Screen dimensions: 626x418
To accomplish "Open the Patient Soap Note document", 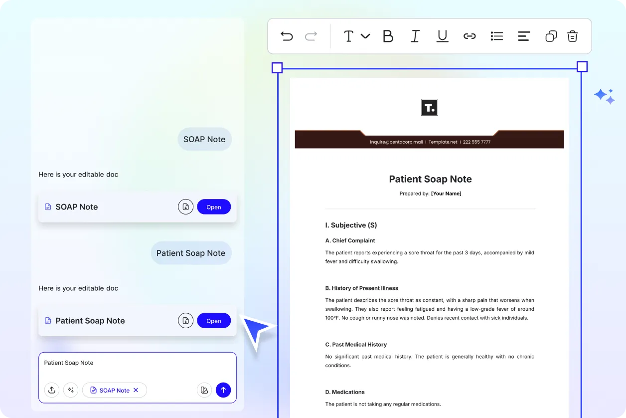I will coord(214,321).
